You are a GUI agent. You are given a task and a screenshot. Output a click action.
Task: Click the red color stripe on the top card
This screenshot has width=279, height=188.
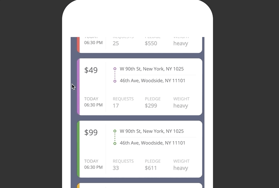tap(78, 45)
